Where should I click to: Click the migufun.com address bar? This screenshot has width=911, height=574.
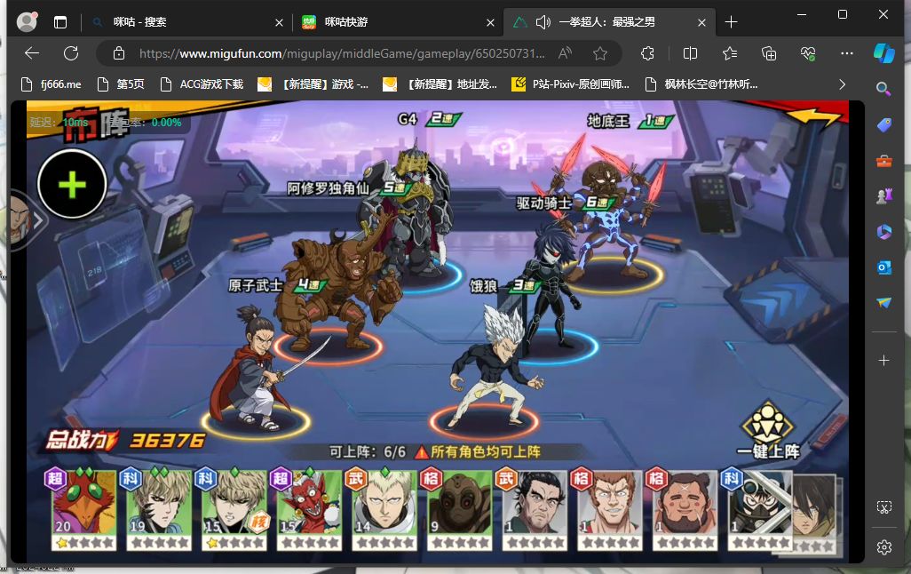342,53
